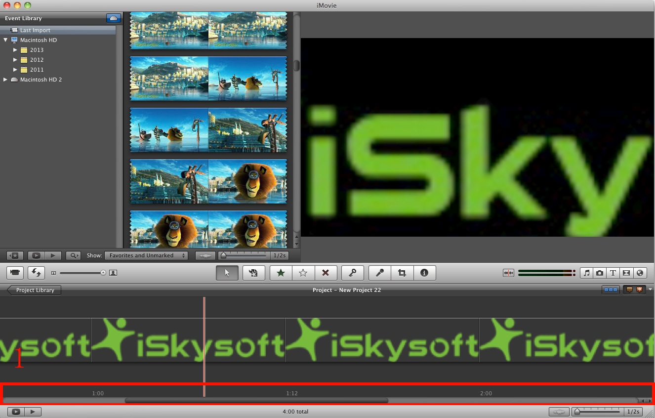
Task: Click the playhead marker in timeline
Action: 204,346
